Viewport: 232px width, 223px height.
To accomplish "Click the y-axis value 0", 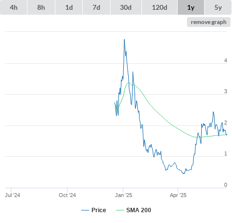I will coord(226,185).
